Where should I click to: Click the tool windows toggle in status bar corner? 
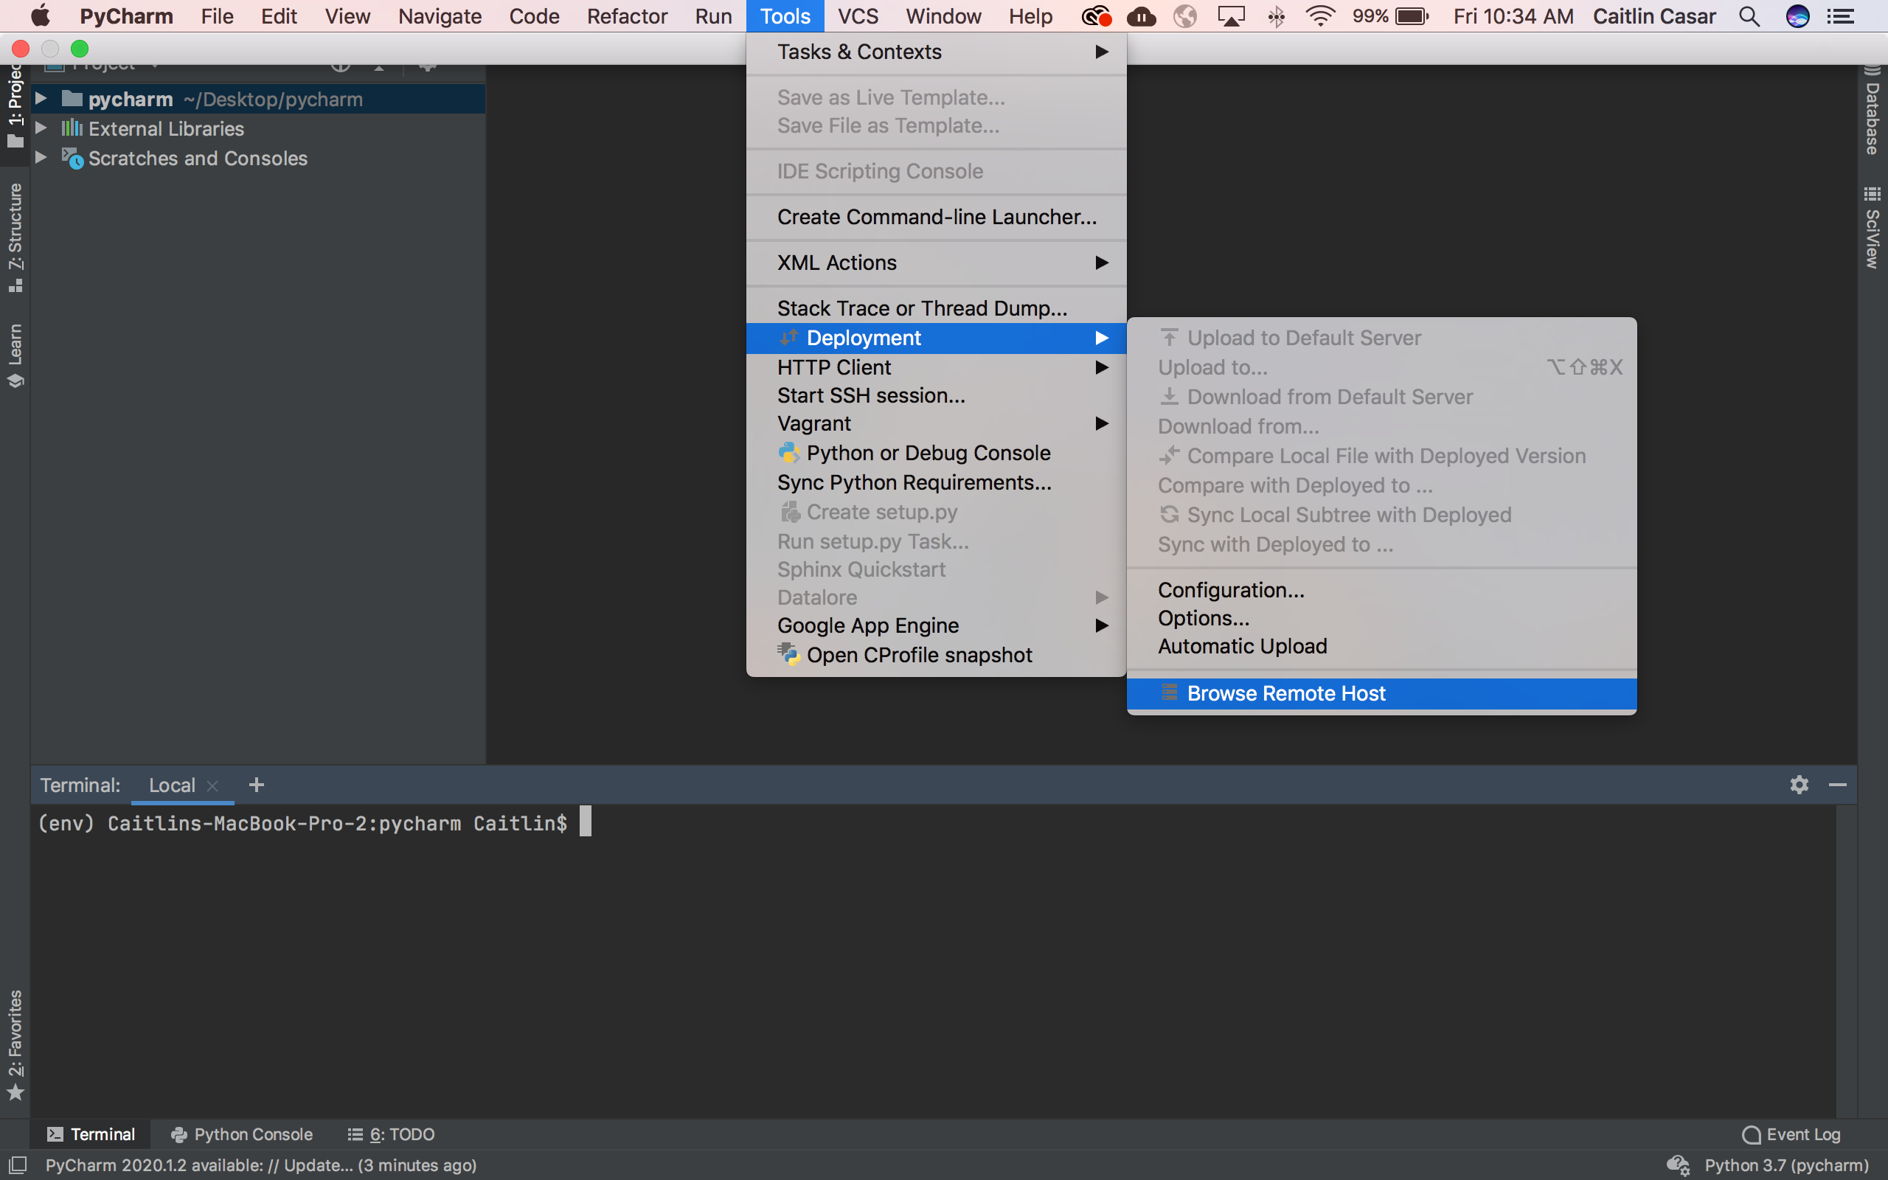pos(16,1165)
